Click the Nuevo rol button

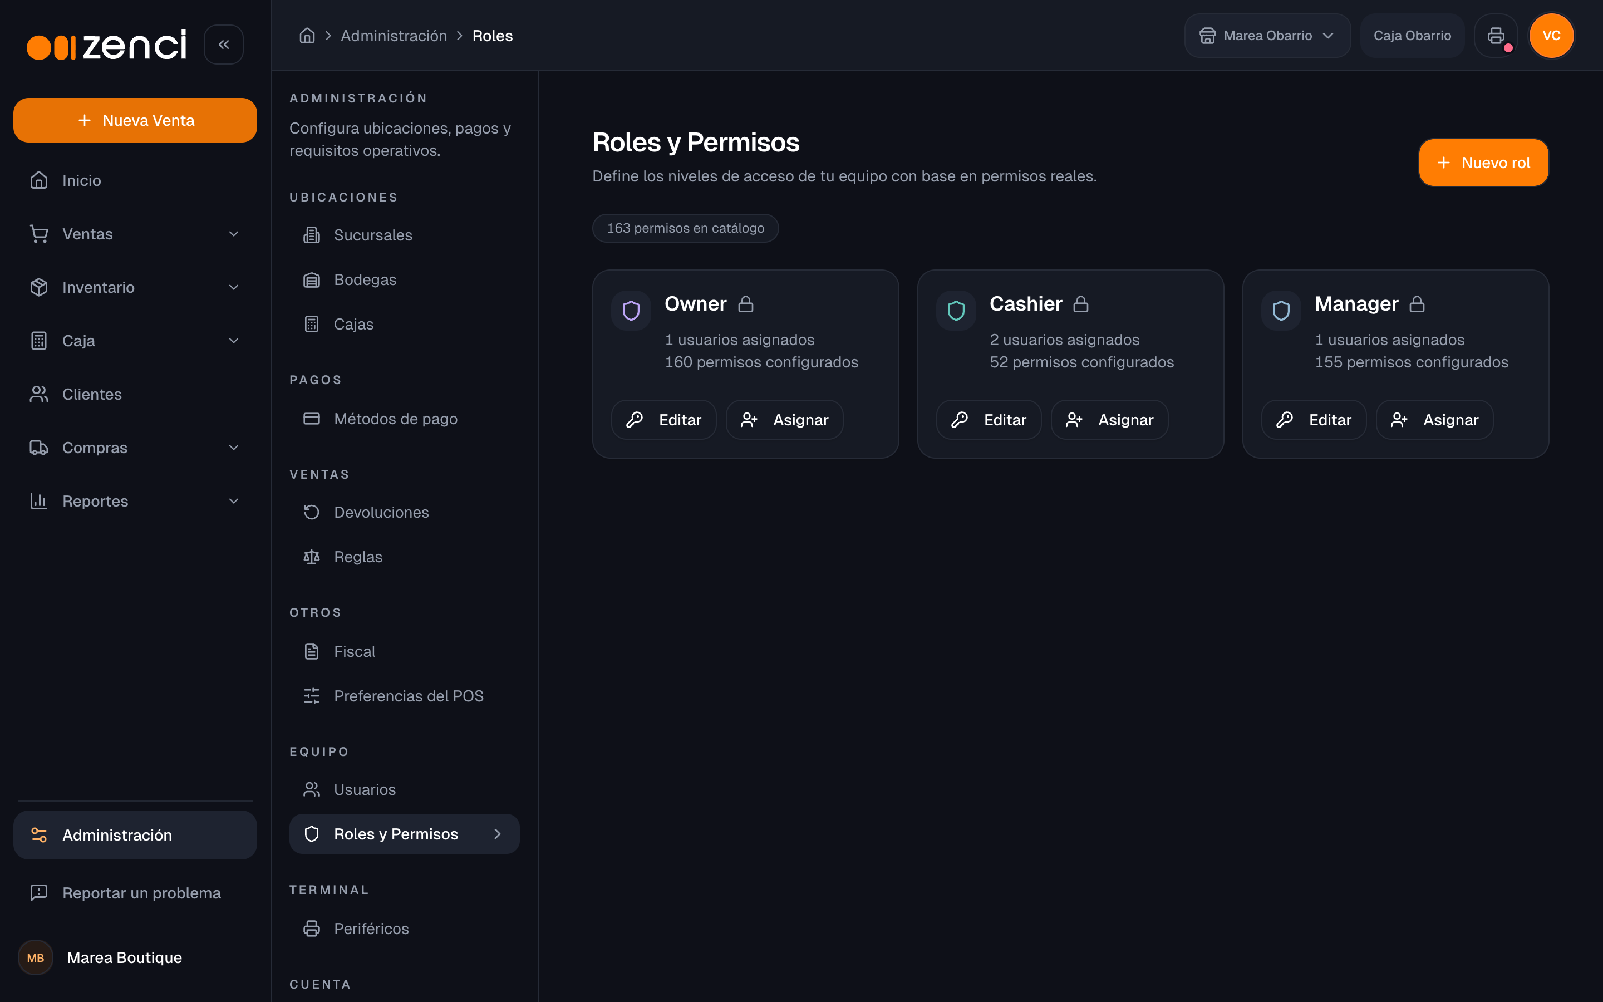(x=1483, y=163)
